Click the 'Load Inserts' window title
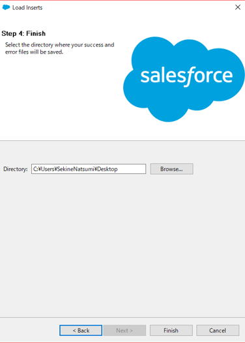Image resolution: width=245 pixels, height=343 pixels. click(27, 7)
